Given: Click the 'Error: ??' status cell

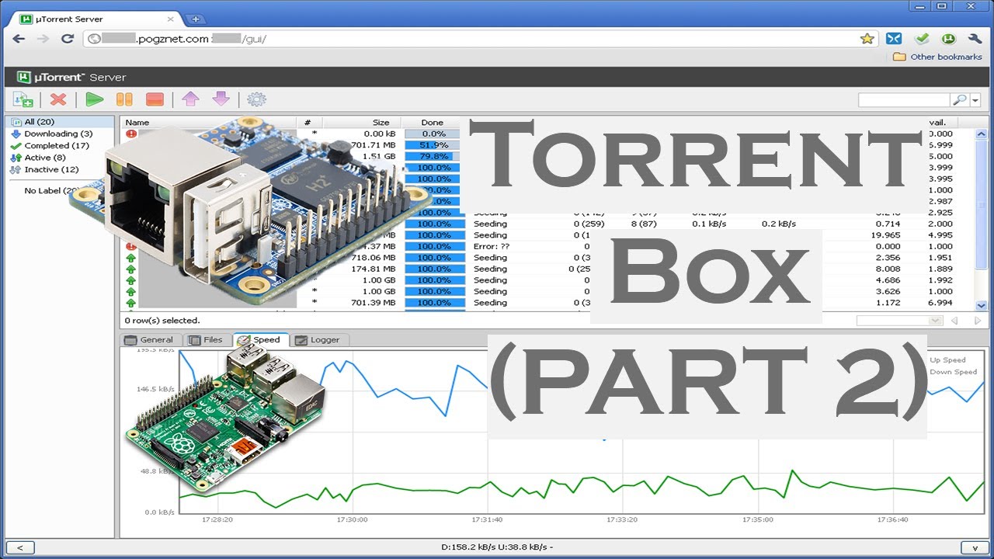Looking at the screenshot, I should tap(491, 246).
